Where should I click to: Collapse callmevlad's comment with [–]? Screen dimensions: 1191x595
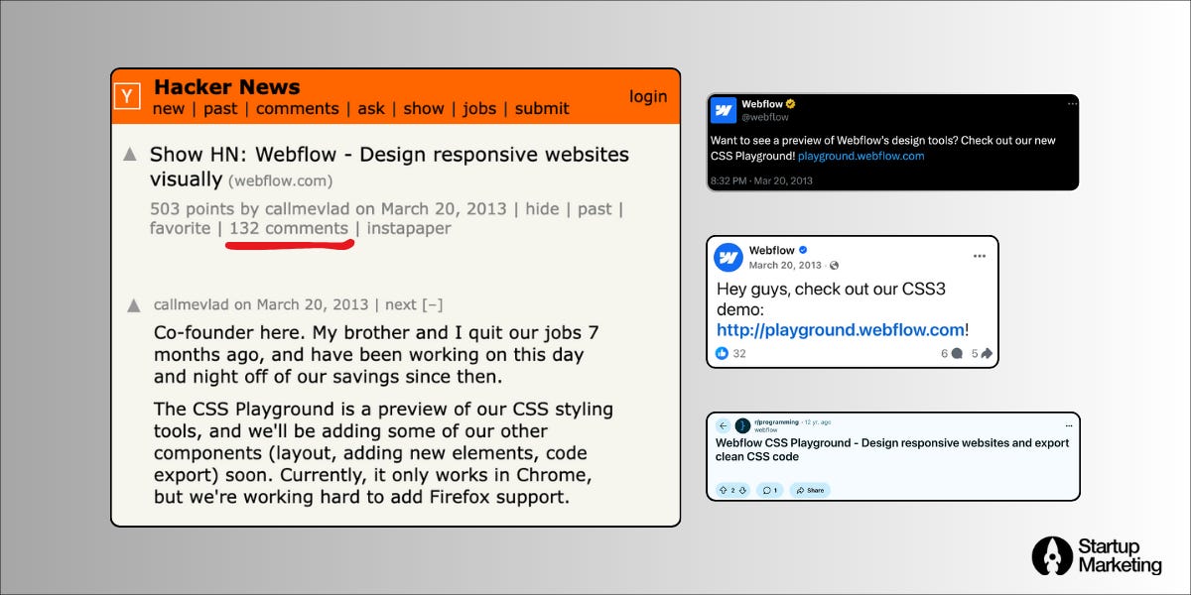(432, 304)
